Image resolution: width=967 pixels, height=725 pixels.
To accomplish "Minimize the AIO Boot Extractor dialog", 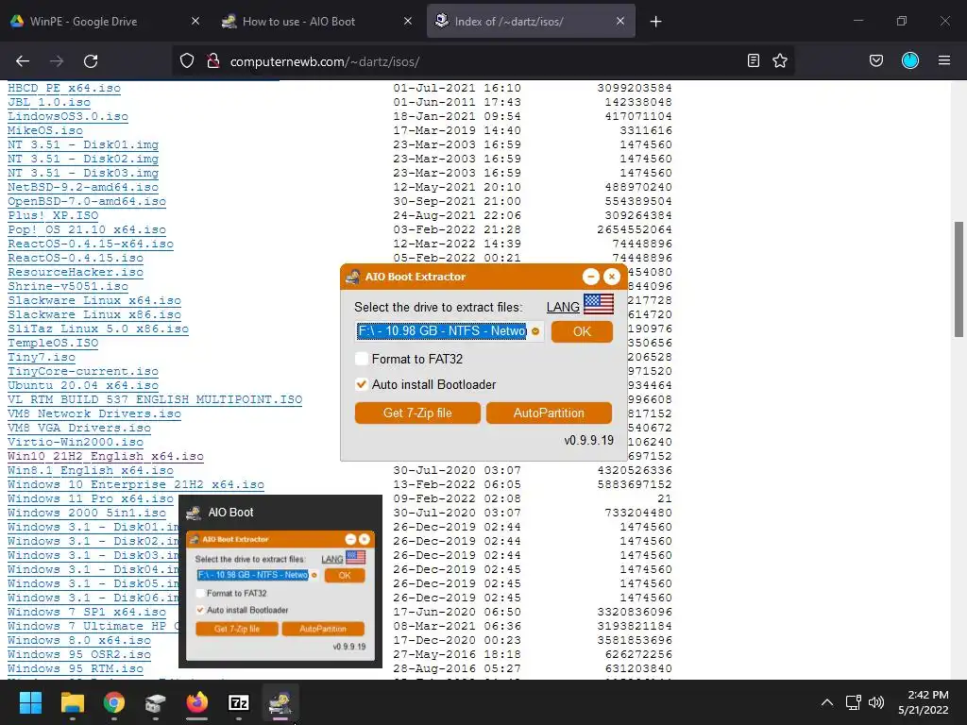I will coord(591,277).
